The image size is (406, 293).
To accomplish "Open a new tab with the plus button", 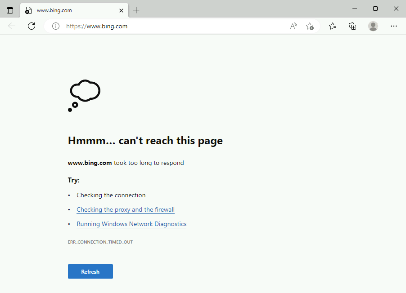I will 136,10.
